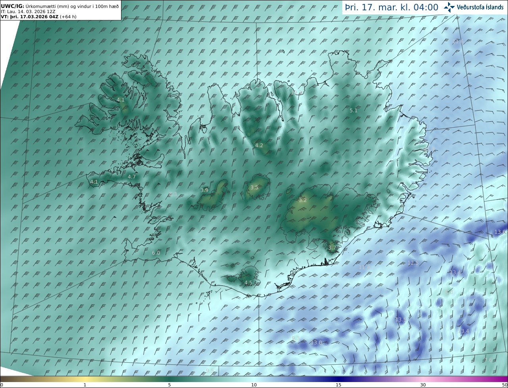Click the 5.1 value in northeast Iceland
Screen dimensions: 508x388
pos(353,111)
